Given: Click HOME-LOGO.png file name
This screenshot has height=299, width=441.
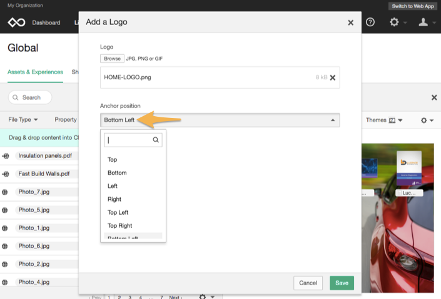Looking at the screenshot, I should tap(128, 77).
